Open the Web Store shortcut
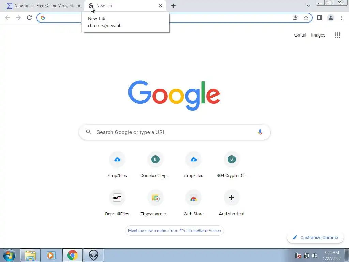 (194, 203)
